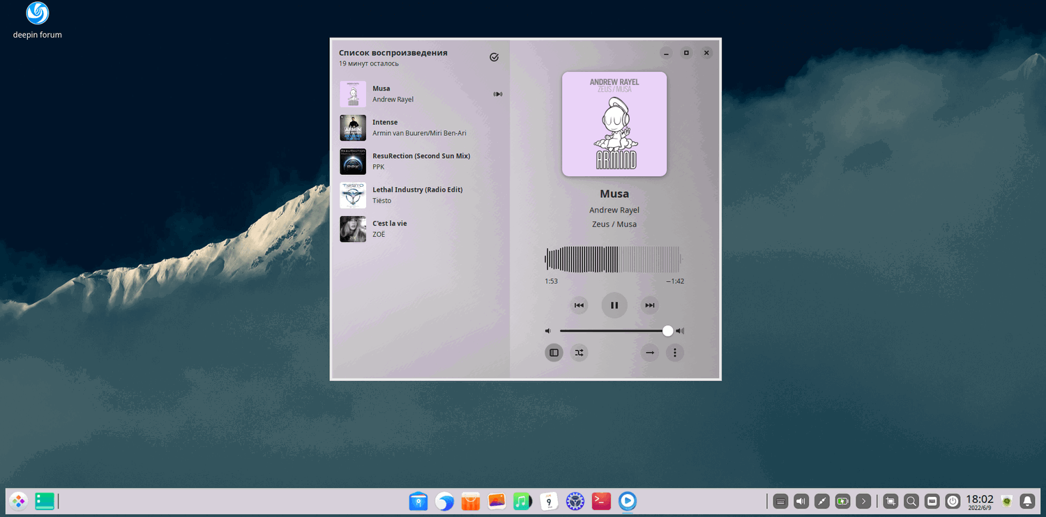Open the image viewer dock icon

click(497, 501)
